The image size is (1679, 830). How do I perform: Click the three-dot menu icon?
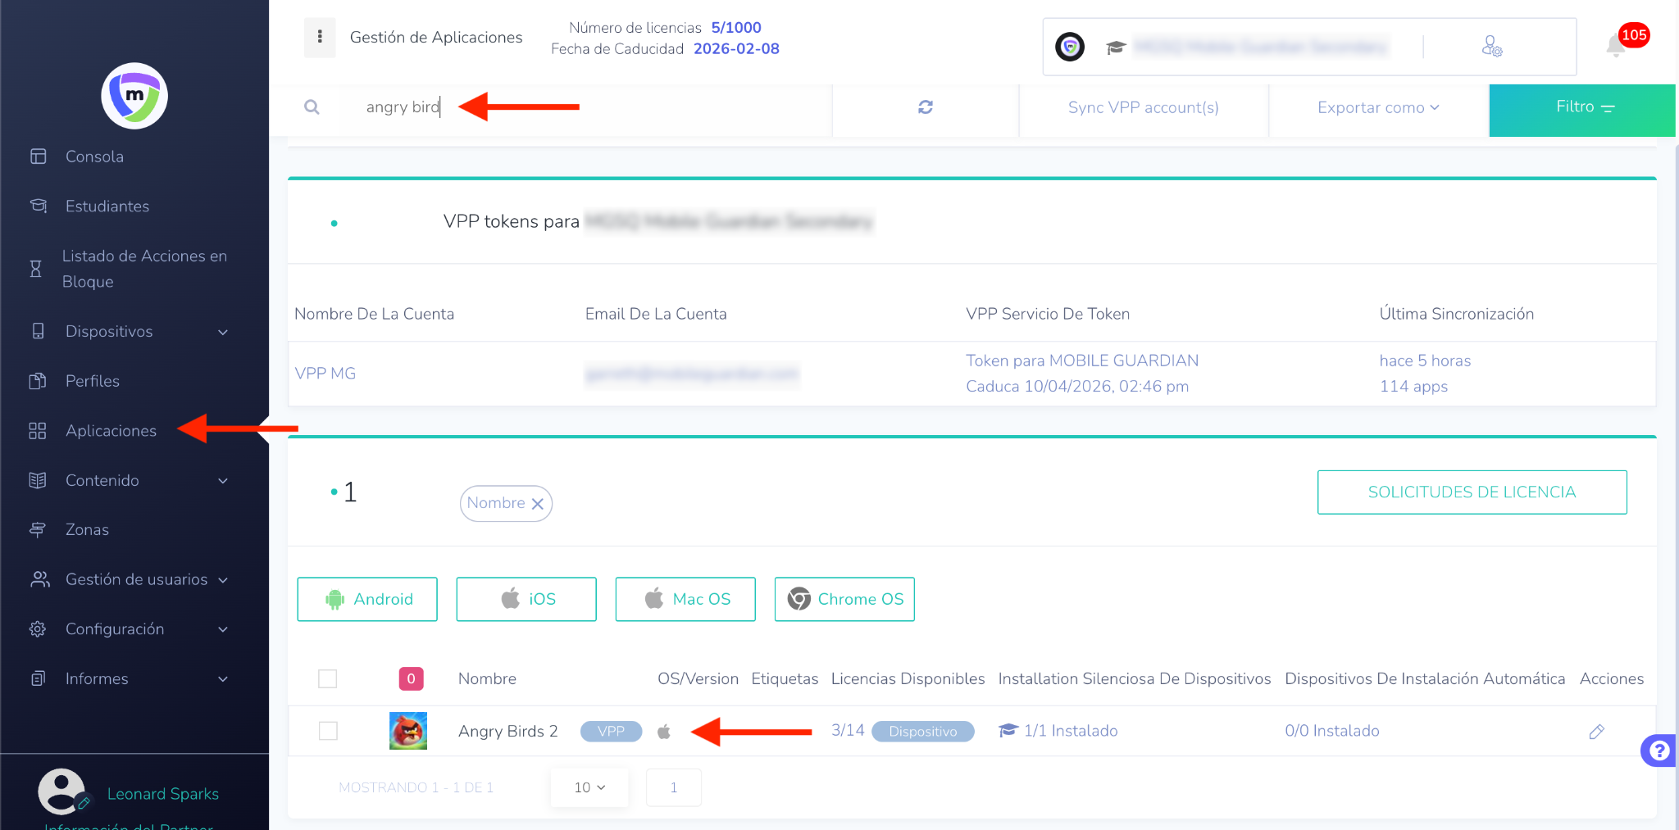pos(320,37)
